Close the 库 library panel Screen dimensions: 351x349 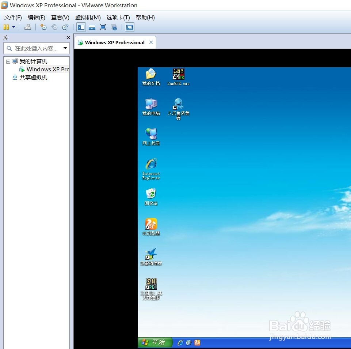68,38
